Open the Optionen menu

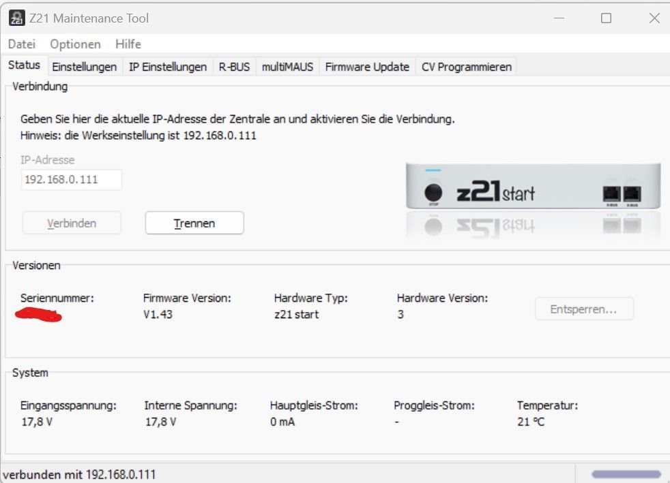[x=75, y=44]
